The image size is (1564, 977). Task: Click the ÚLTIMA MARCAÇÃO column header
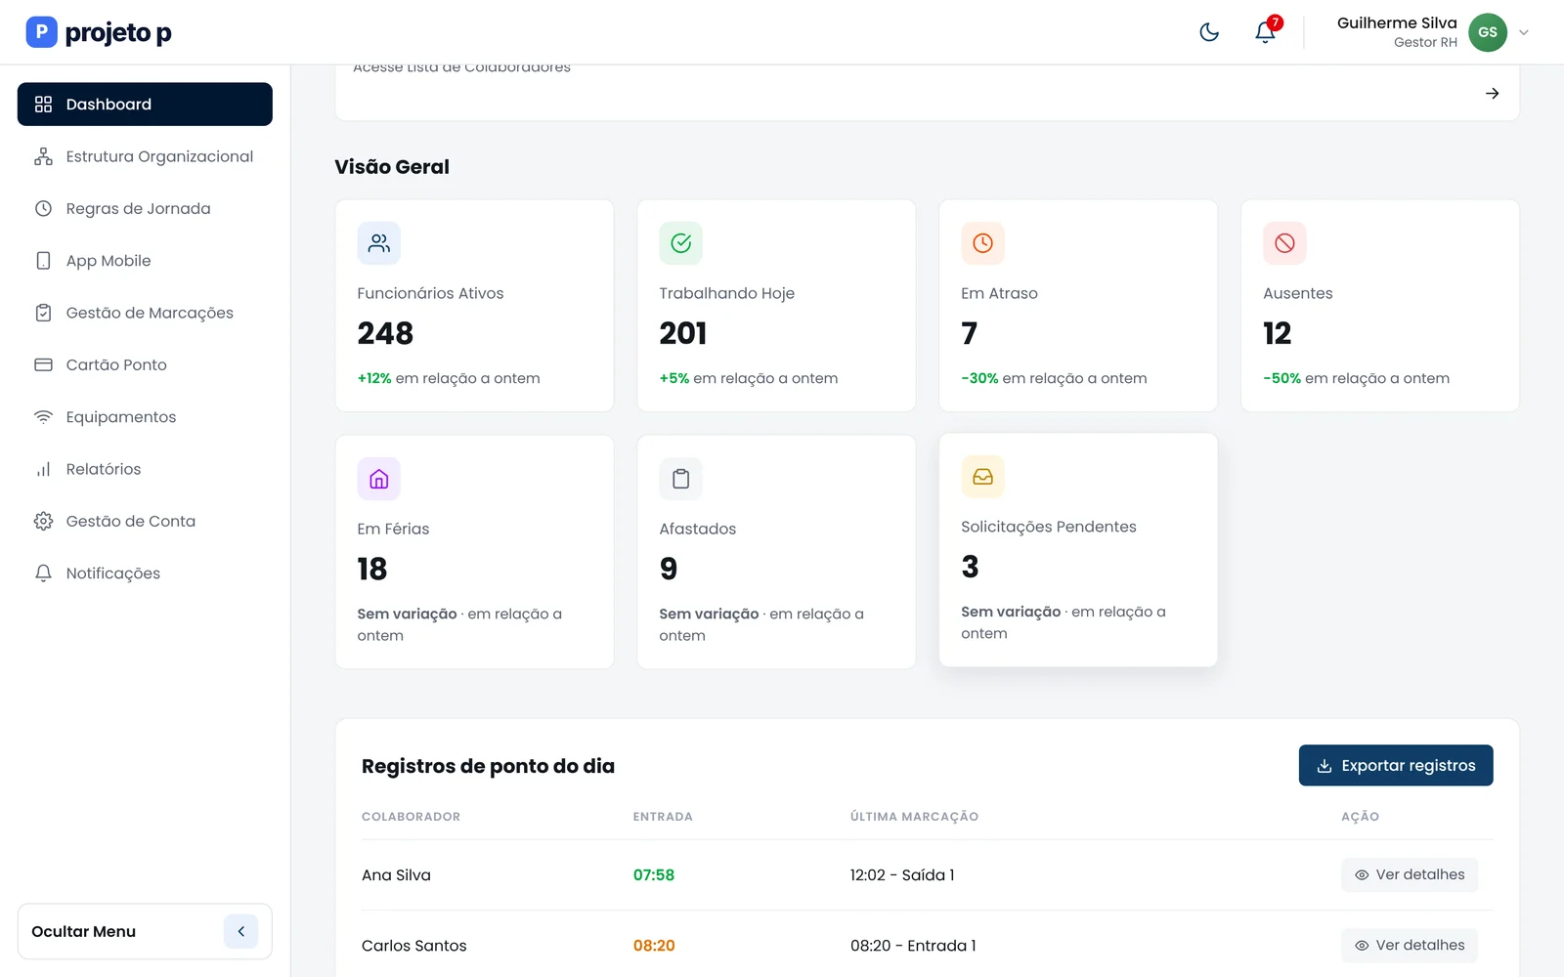pos(914,817)
